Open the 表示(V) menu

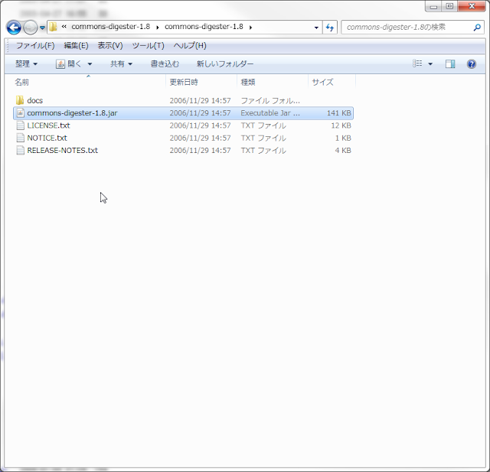[x=110, y=46]
